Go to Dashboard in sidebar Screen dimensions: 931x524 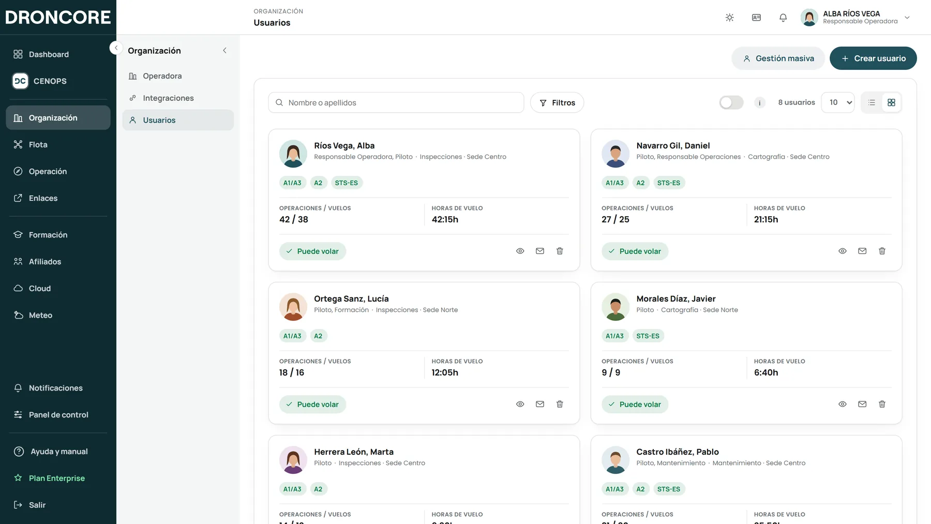tap(58, 54)
